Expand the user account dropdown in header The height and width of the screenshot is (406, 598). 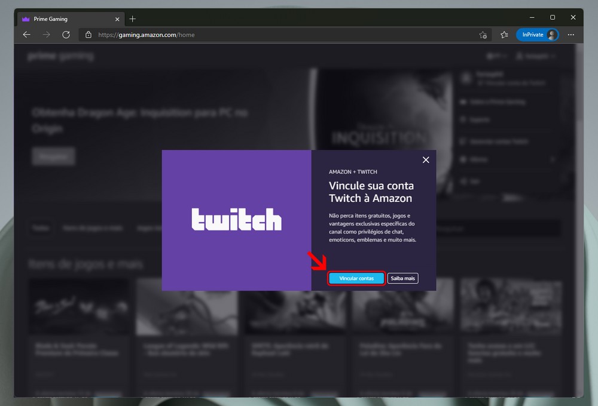(x=536, y=57)
